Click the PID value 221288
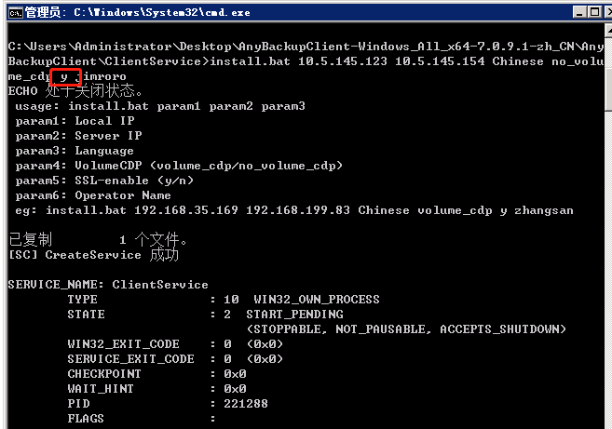 coord(246,404)
